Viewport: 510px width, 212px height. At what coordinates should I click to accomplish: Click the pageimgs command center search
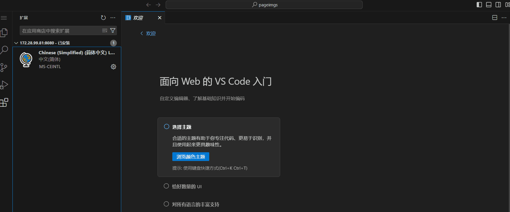pyautogui.click(x=264, y=5)
